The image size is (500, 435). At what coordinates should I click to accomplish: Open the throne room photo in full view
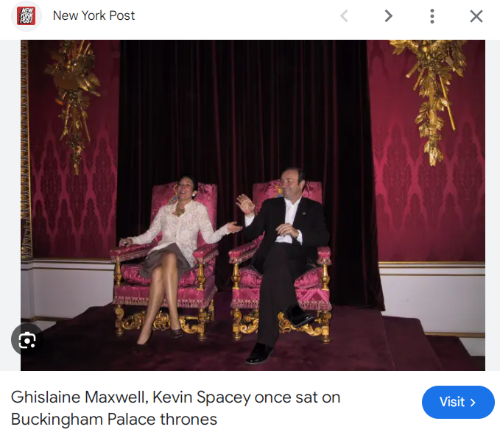pos(253,205)
